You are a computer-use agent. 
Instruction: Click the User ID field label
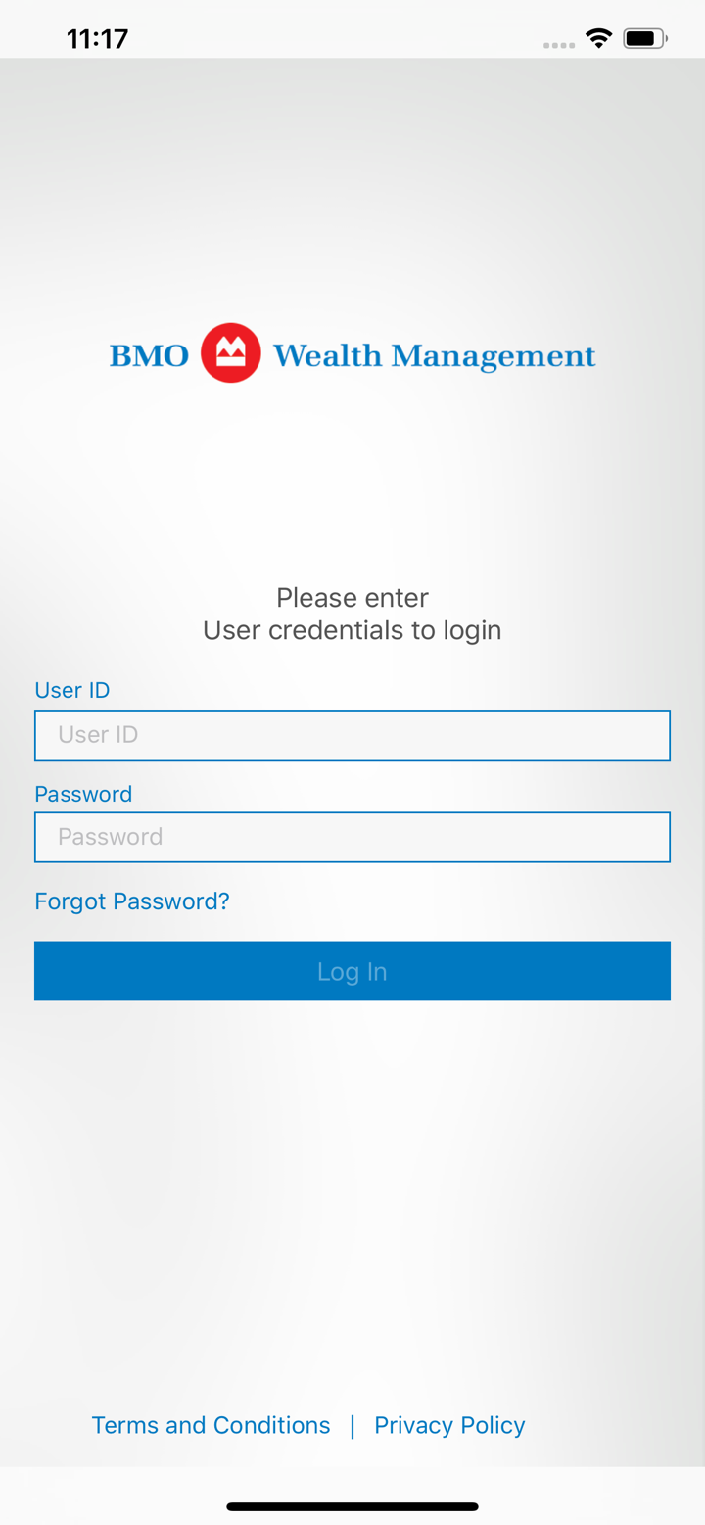[x=72, y=690]
